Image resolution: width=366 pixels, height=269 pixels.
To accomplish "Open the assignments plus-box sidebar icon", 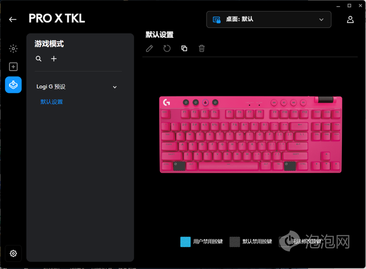I will (14, 67).
